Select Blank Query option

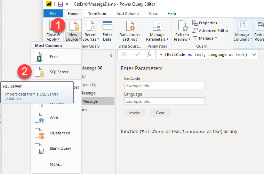56,148
